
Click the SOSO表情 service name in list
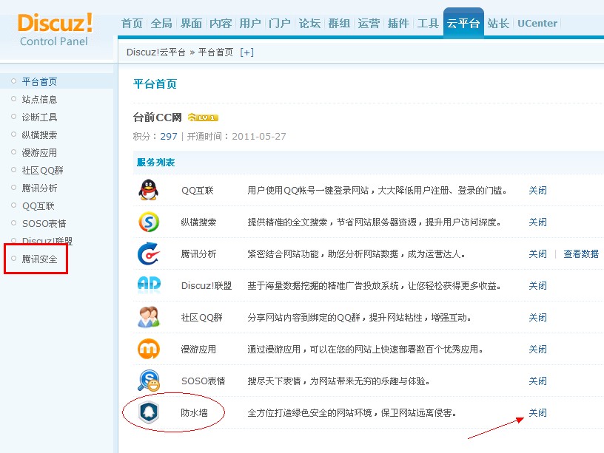click(x=204, y=381)
